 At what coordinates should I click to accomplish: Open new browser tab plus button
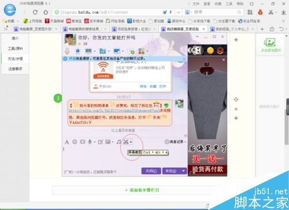coord(262,29)
